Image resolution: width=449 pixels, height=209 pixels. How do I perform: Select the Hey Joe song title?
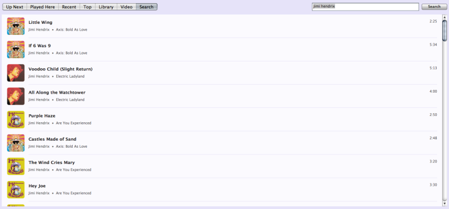click(37, 186)
